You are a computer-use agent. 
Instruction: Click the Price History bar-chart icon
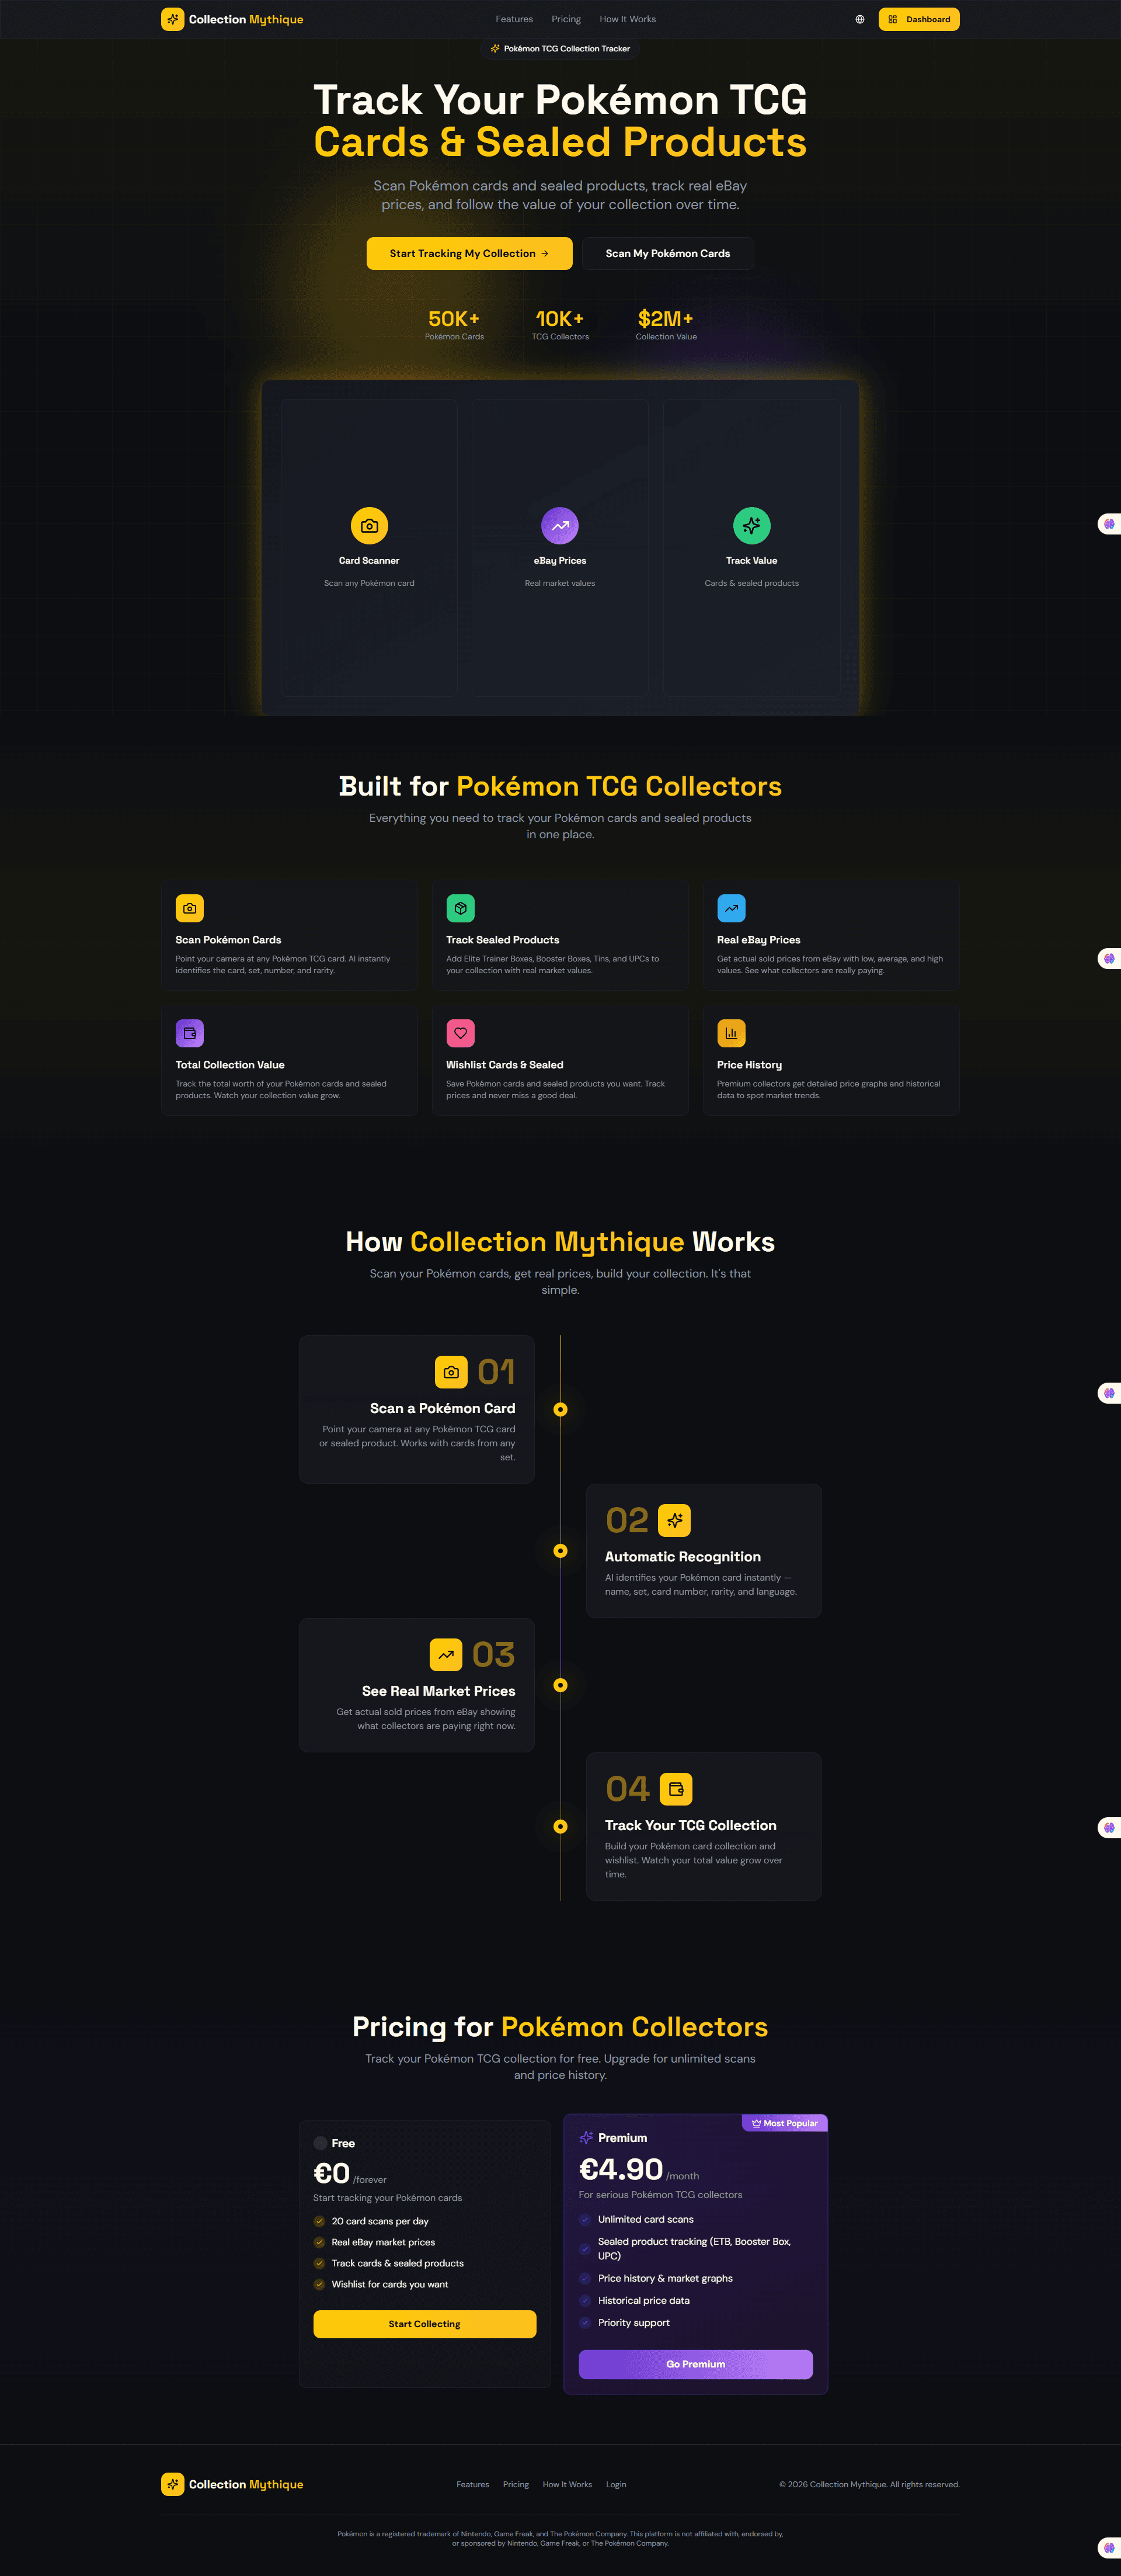coord(732,1033)
